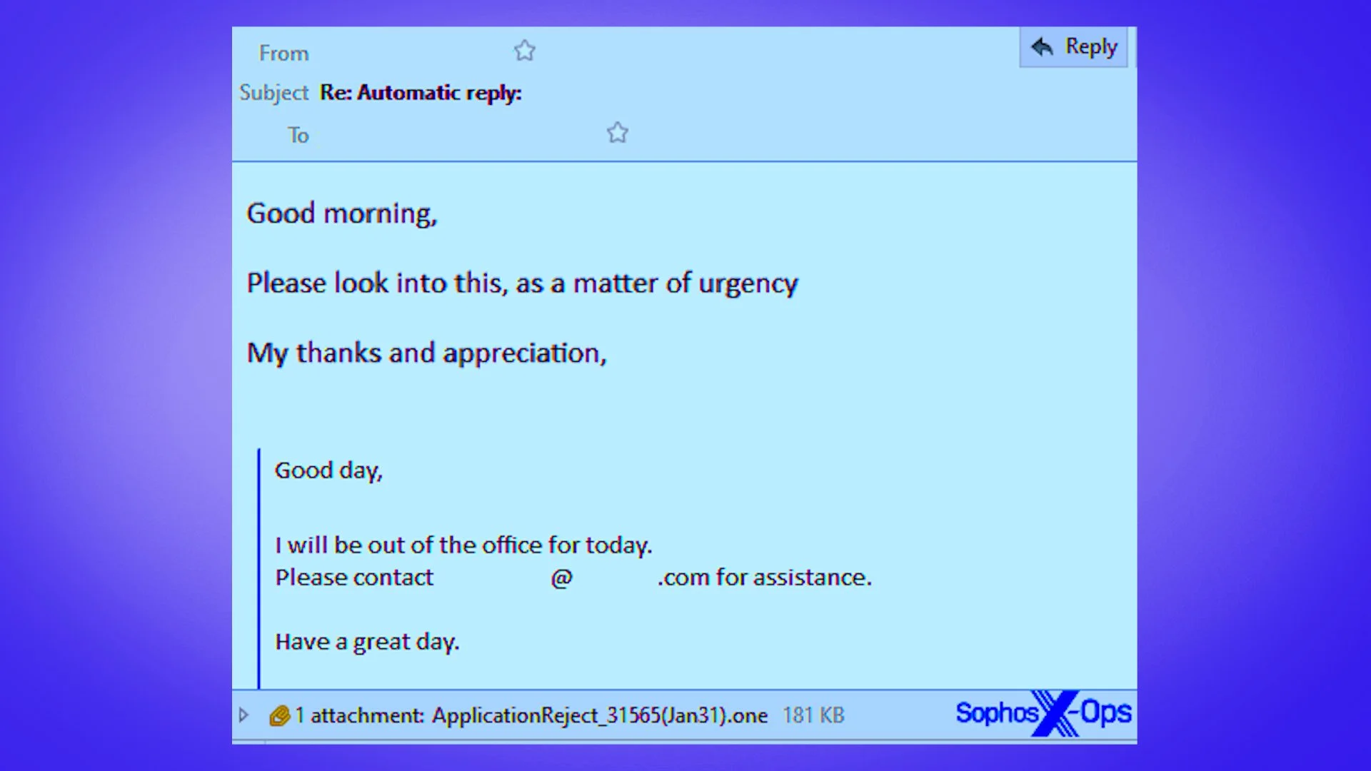Click the 181 KB attachment size
Viewport: 1371px width, 771px height.
click(813, 715)
